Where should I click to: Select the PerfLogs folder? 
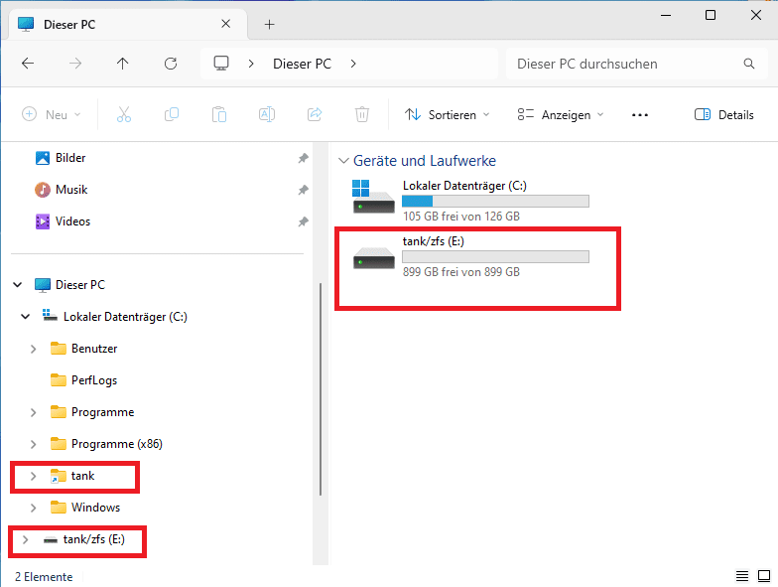[94, 380]
